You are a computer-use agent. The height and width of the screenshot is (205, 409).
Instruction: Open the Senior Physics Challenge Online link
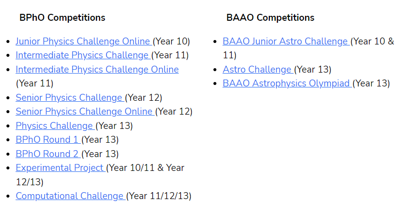click(x=85, y=111)
